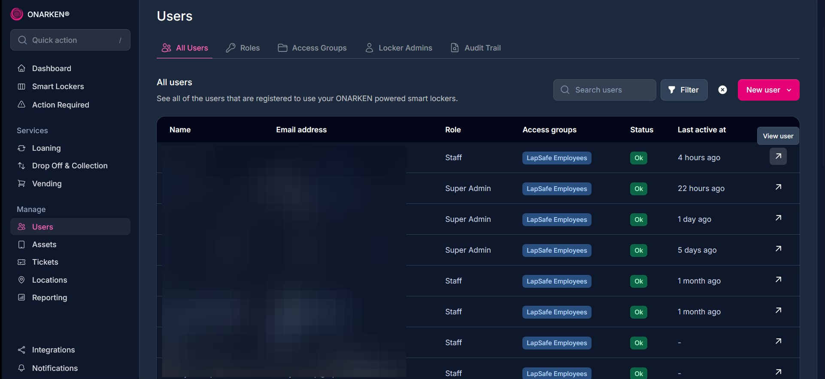Click the Access groups column header
Screen dimensions: 825x379
pyautogui.click(x=549, y=130)
